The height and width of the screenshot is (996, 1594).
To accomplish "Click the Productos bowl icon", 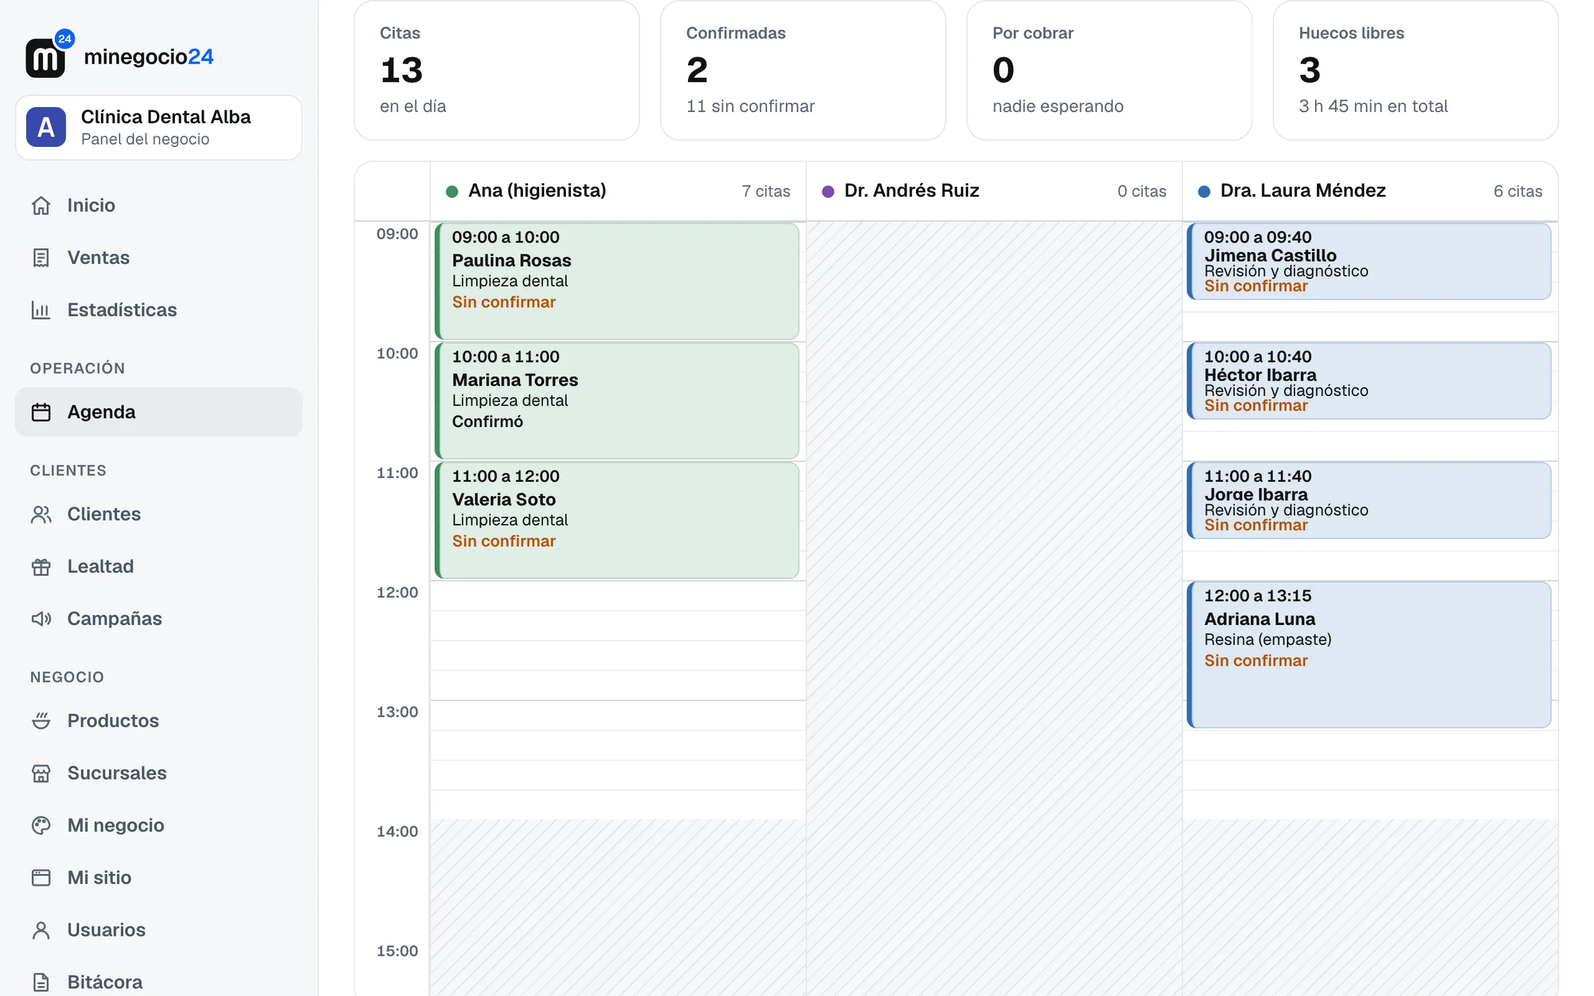I will tap(41, 721).
